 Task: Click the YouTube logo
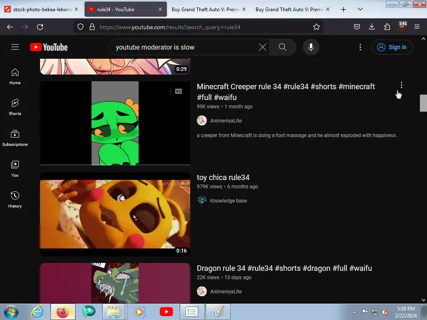pos(49,47)
